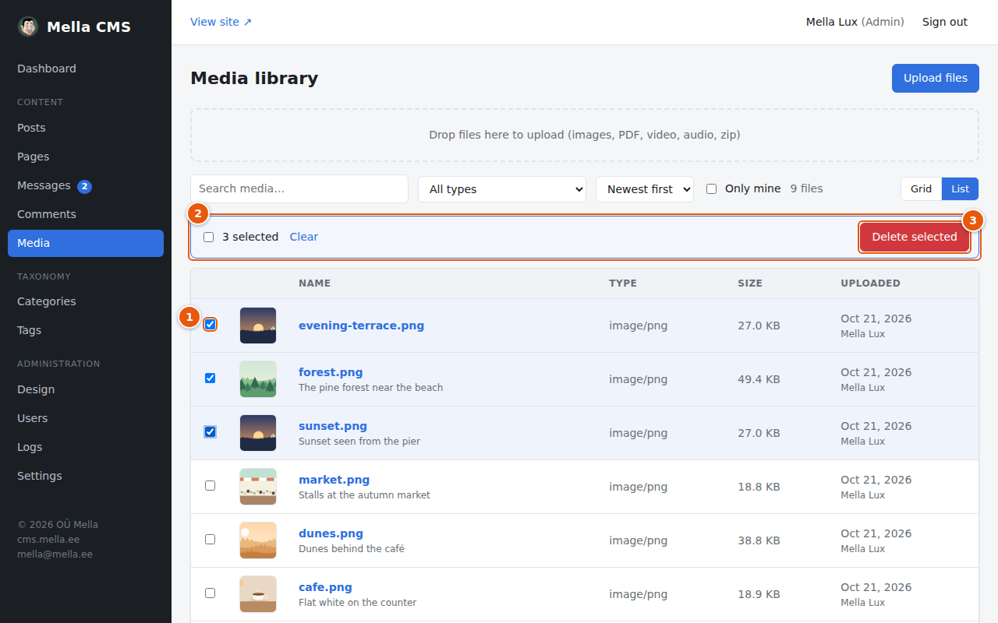998x623 pixels.
Task: Go to Dashboard in the sidebar
Action: 86,69
